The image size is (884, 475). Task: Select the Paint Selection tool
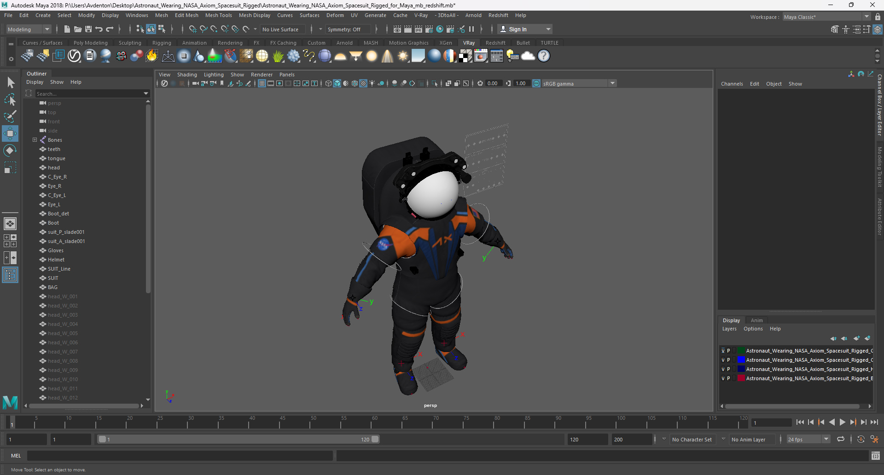10,116
